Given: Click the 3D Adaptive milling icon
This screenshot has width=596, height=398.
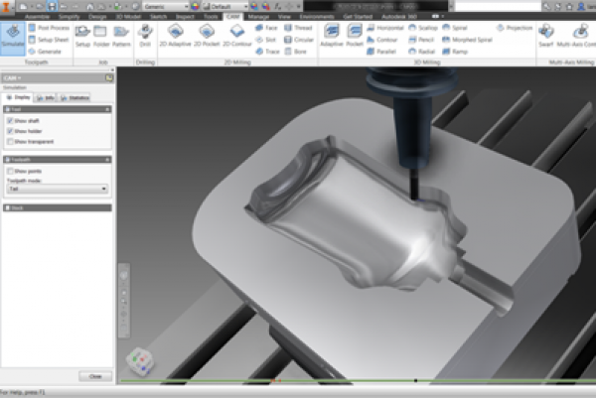Looking at the screenshot, I should click(331, 37).
